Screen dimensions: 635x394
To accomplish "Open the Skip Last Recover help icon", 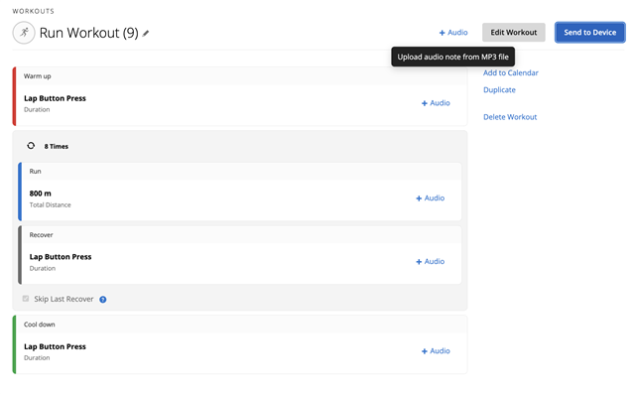I will pos(103,300).
